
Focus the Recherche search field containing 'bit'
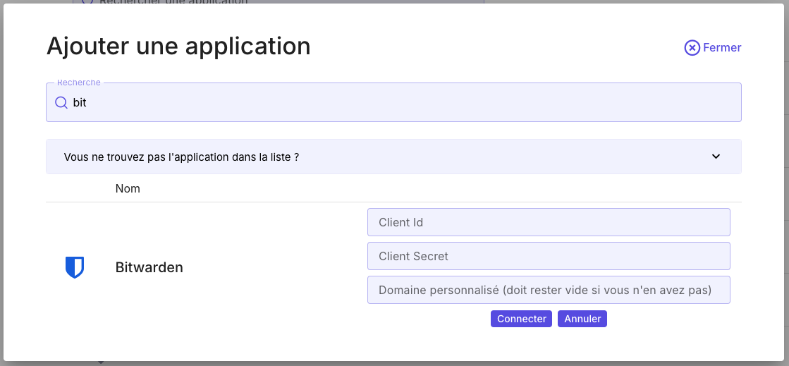click(393, 102)
